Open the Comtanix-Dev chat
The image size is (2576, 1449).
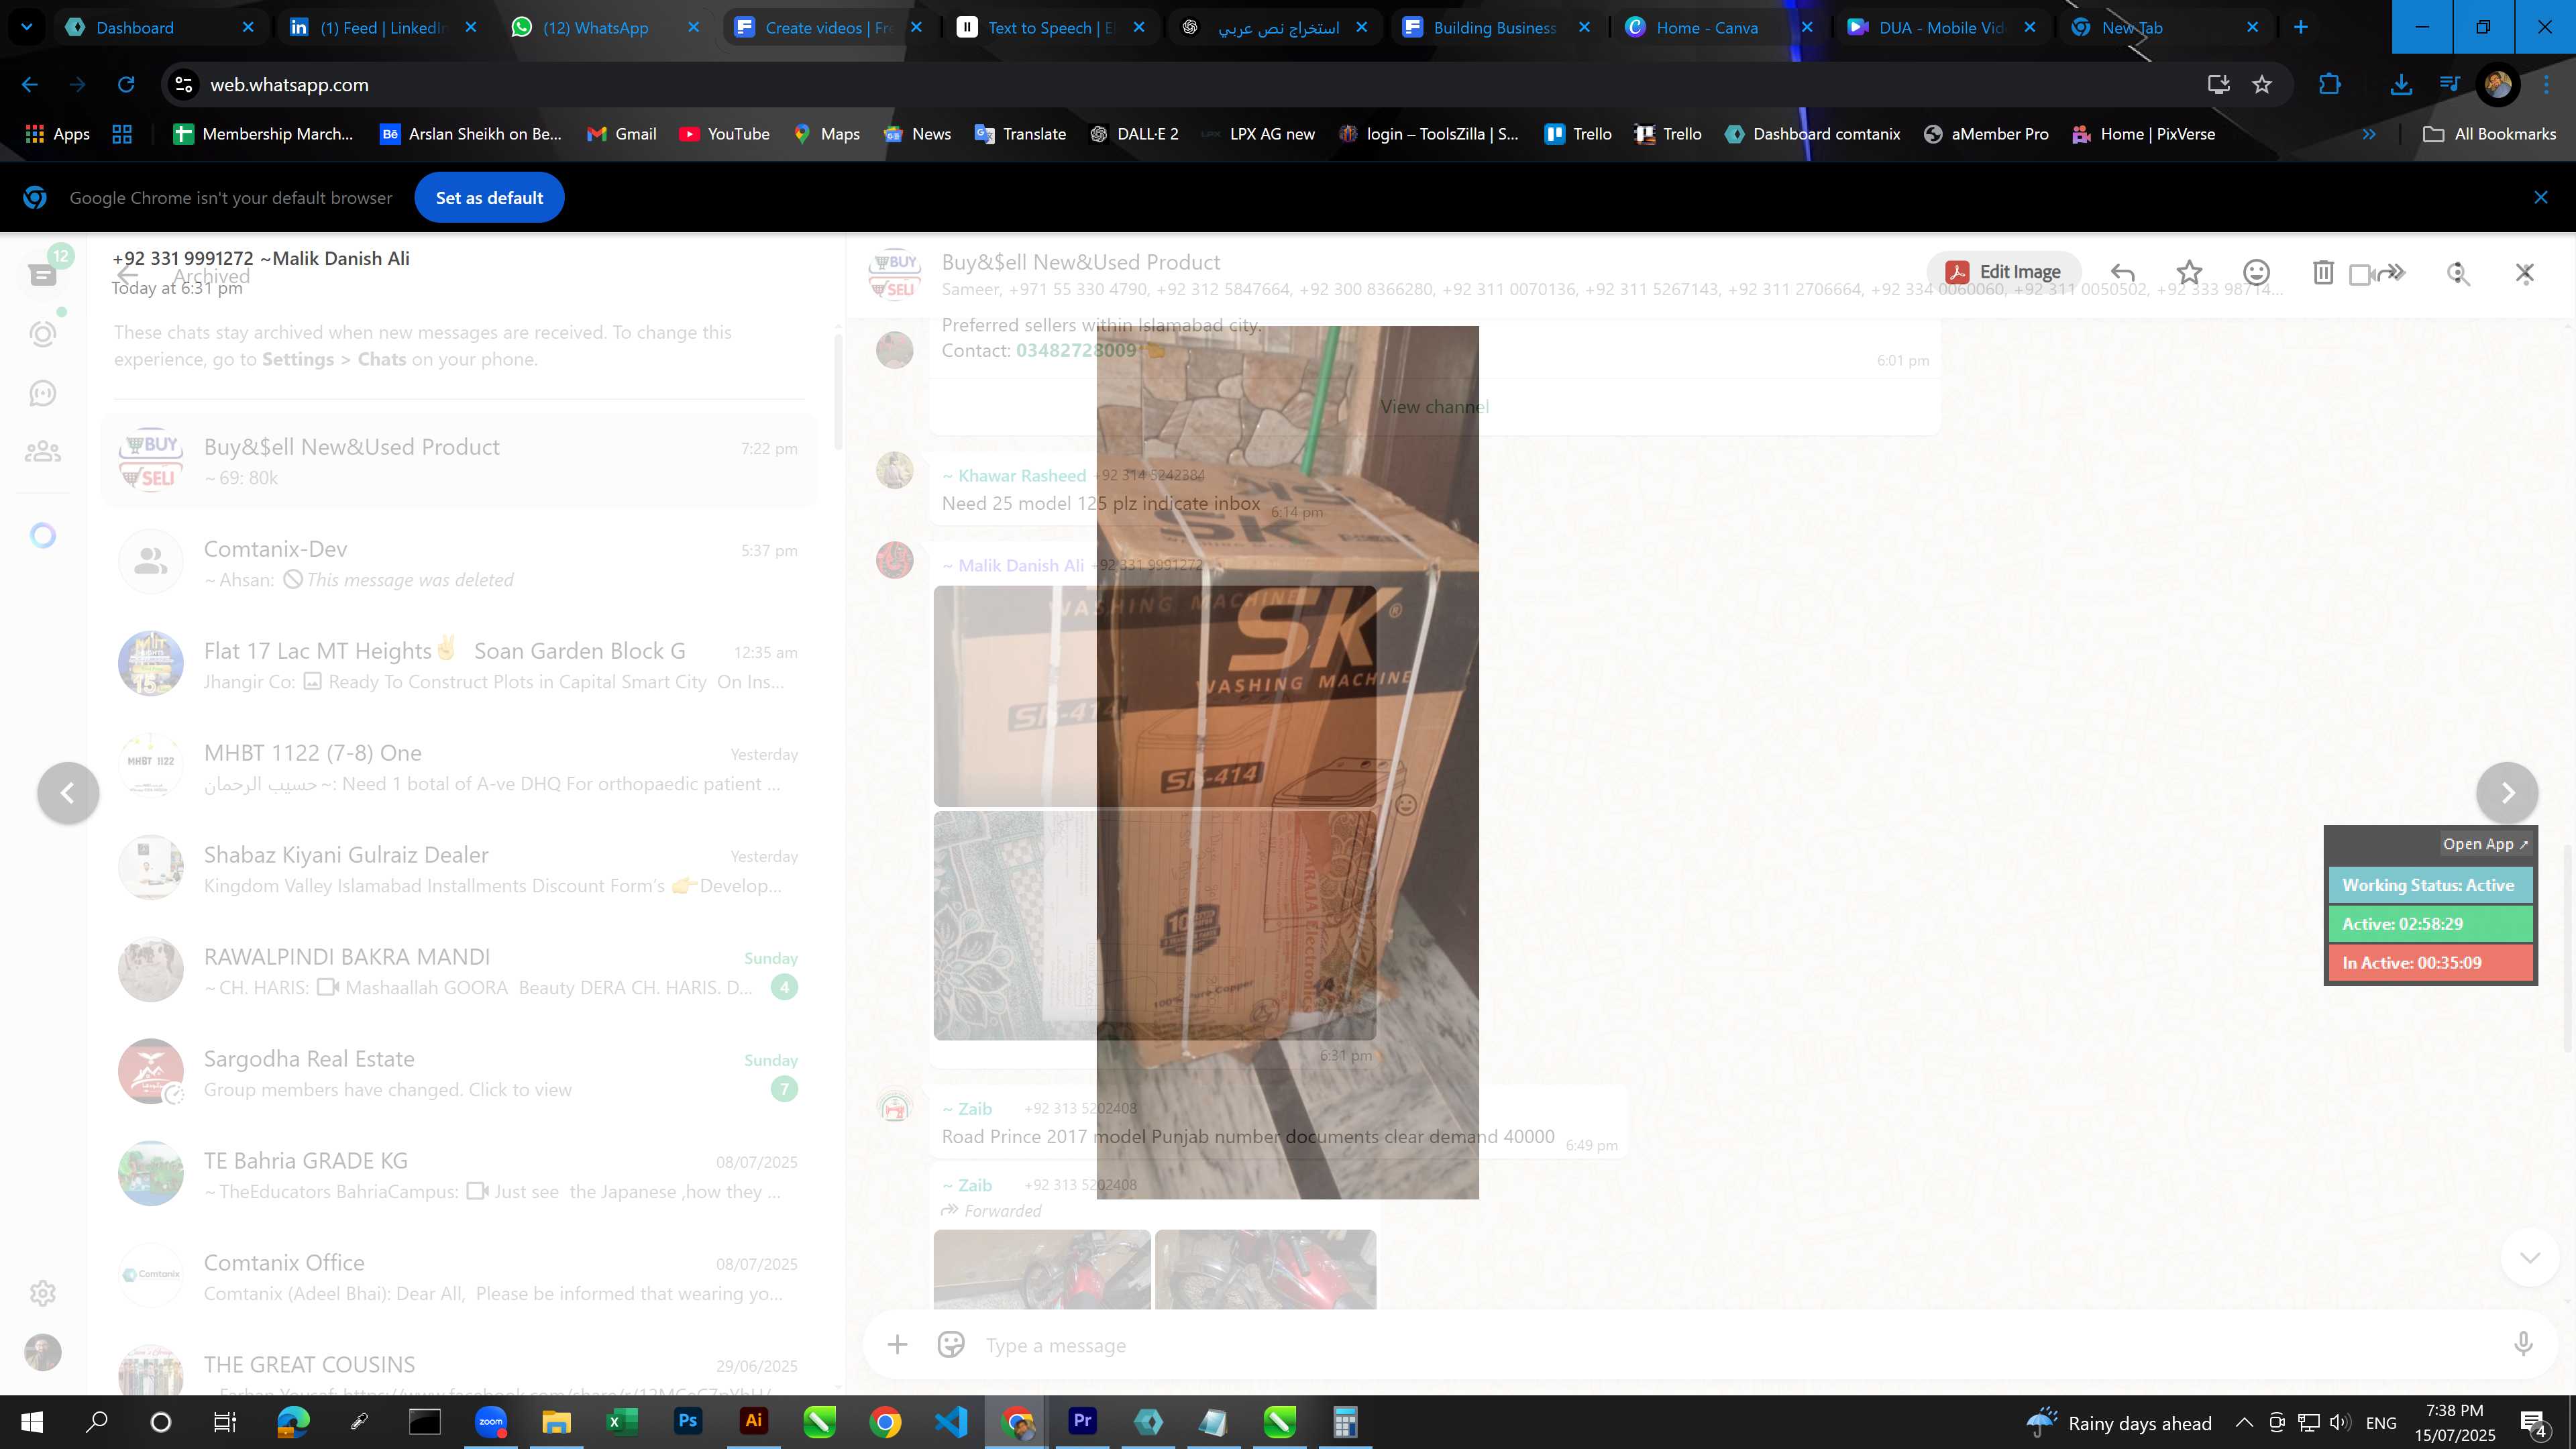pyautogui.click(x=459, y=563)
